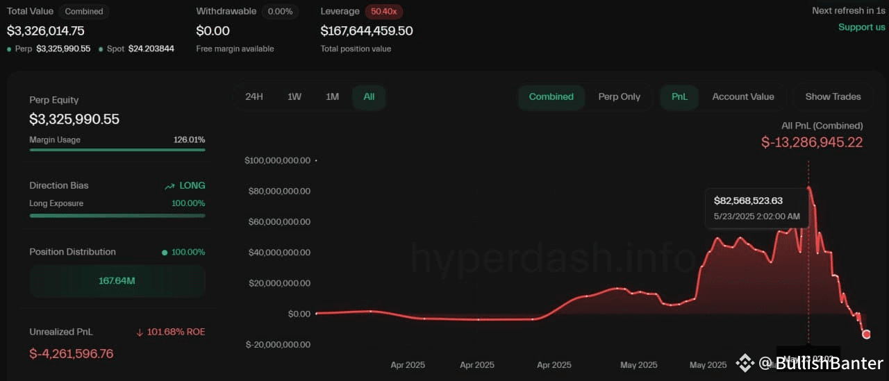Click green dot next to 100.00% distribution
Image resolution: width=889 pixels, height=381 pixels.
[165, 252]
